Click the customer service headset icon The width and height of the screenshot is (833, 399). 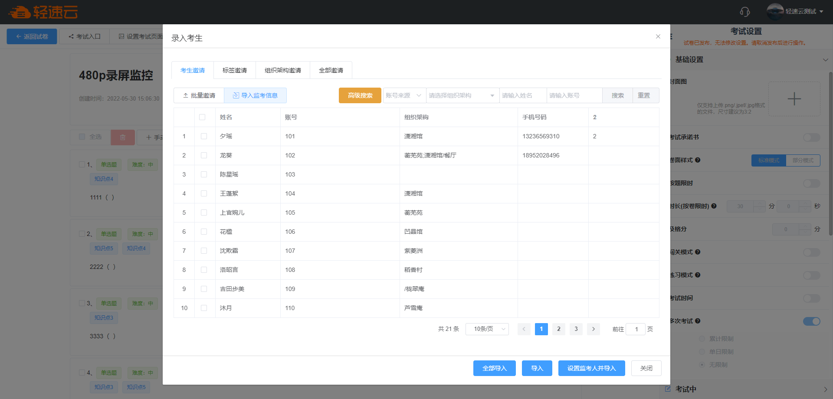pyautogui.click(x=744, y=12)
